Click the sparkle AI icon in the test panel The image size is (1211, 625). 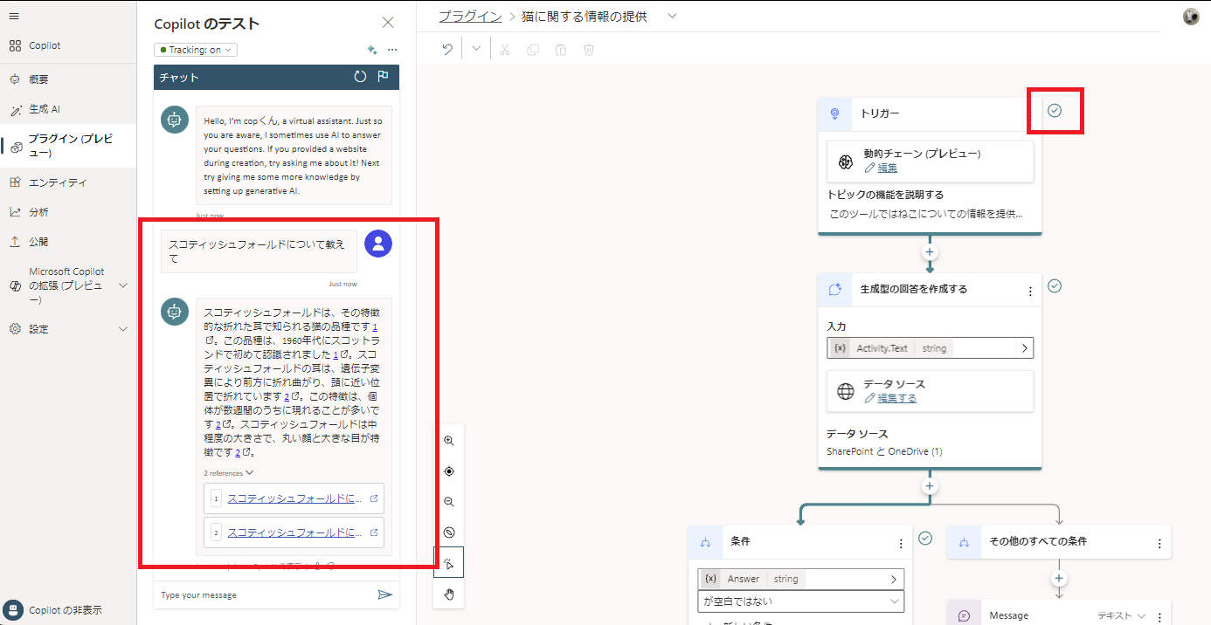(371, 50)
